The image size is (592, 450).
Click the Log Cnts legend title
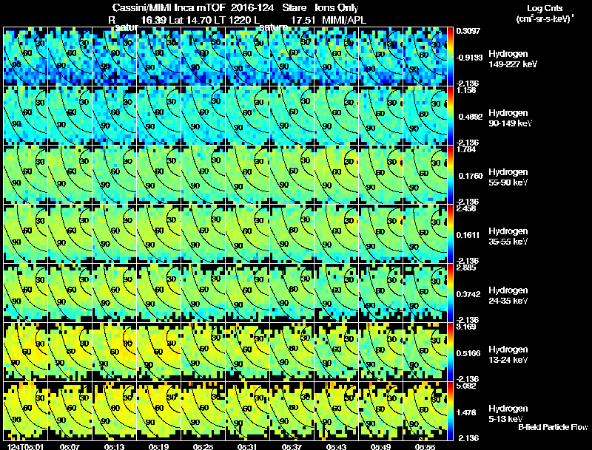point(545,8)
